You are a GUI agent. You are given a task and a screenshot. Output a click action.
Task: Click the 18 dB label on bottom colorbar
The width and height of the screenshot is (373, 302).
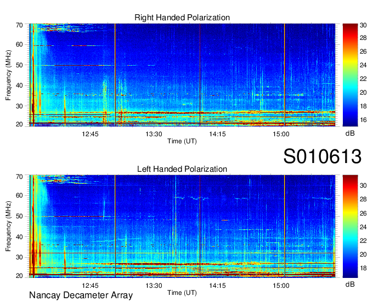(363, 268)
